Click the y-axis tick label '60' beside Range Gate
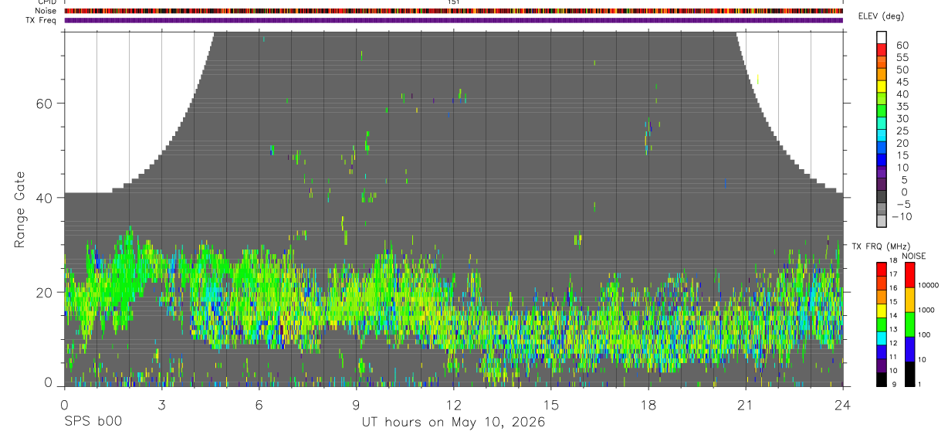This screenshot has height=438, width=948. pyautogui.click(x=46, y=103)
